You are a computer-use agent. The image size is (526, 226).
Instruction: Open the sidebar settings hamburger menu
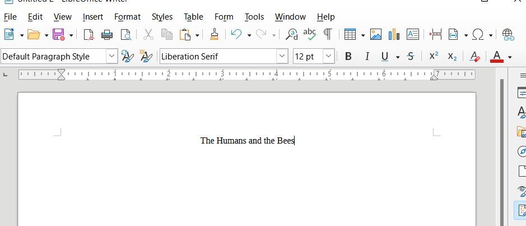click(522, 75)
